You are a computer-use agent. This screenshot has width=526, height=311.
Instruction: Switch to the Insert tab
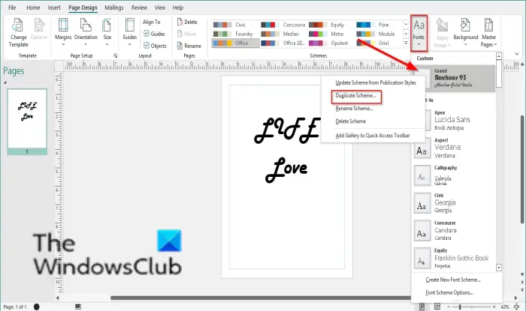click(x=54, y=7)
